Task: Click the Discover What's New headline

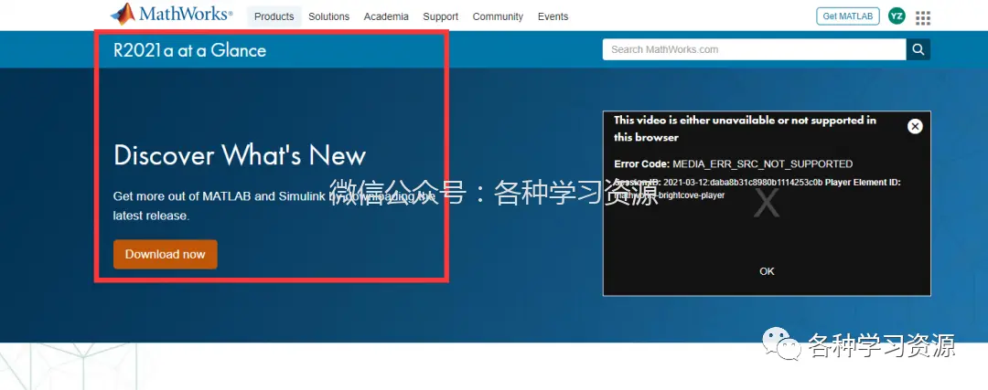Action: coord(240,154)
